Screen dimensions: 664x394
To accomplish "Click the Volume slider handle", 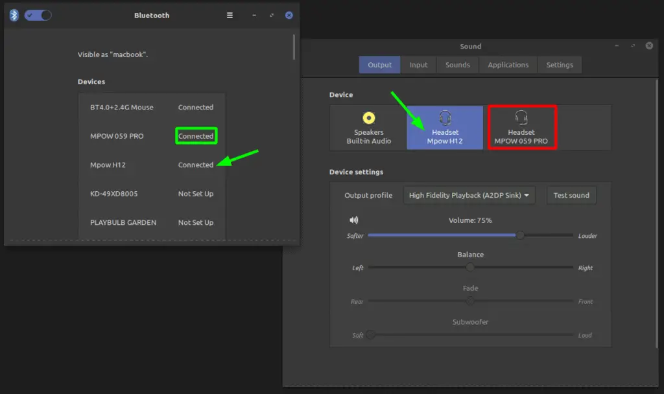I will pyautogui.click(x=520, y=235).
